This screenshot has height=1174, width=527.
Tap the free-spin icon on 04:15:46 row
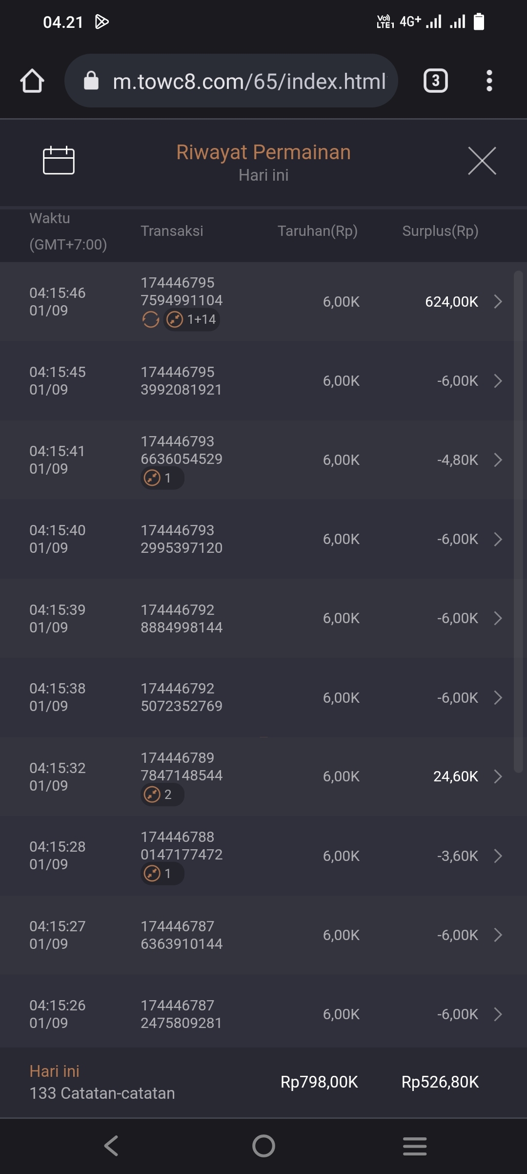tap(151, 320)
